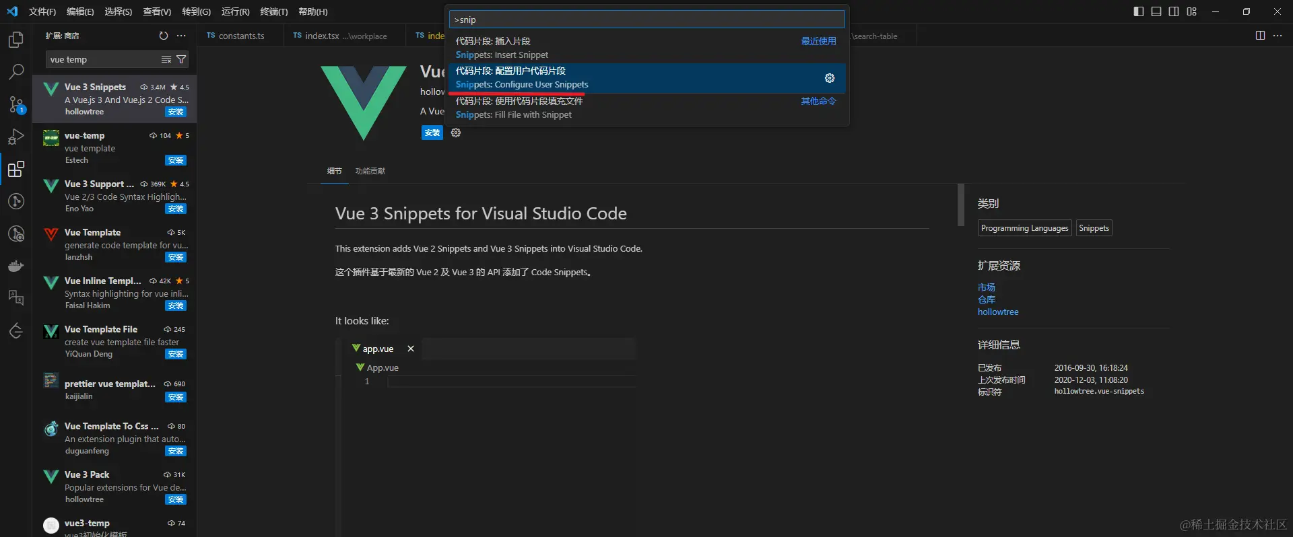Open the Docker view icon
The image size is (1293, 537).
click(16, 266)
